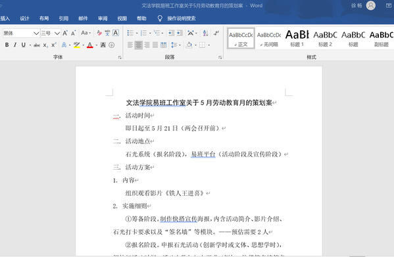Screen dimensions: 394x257
Task: Click the sort icon
Action: [205, 33]
